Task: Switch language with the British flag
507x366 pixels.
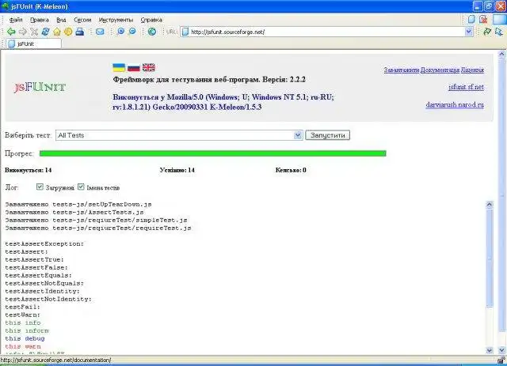Action: click(x=149, y=67)
